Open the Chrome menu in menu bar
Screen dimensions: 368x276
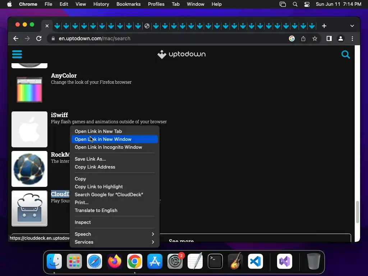point(28,4)
